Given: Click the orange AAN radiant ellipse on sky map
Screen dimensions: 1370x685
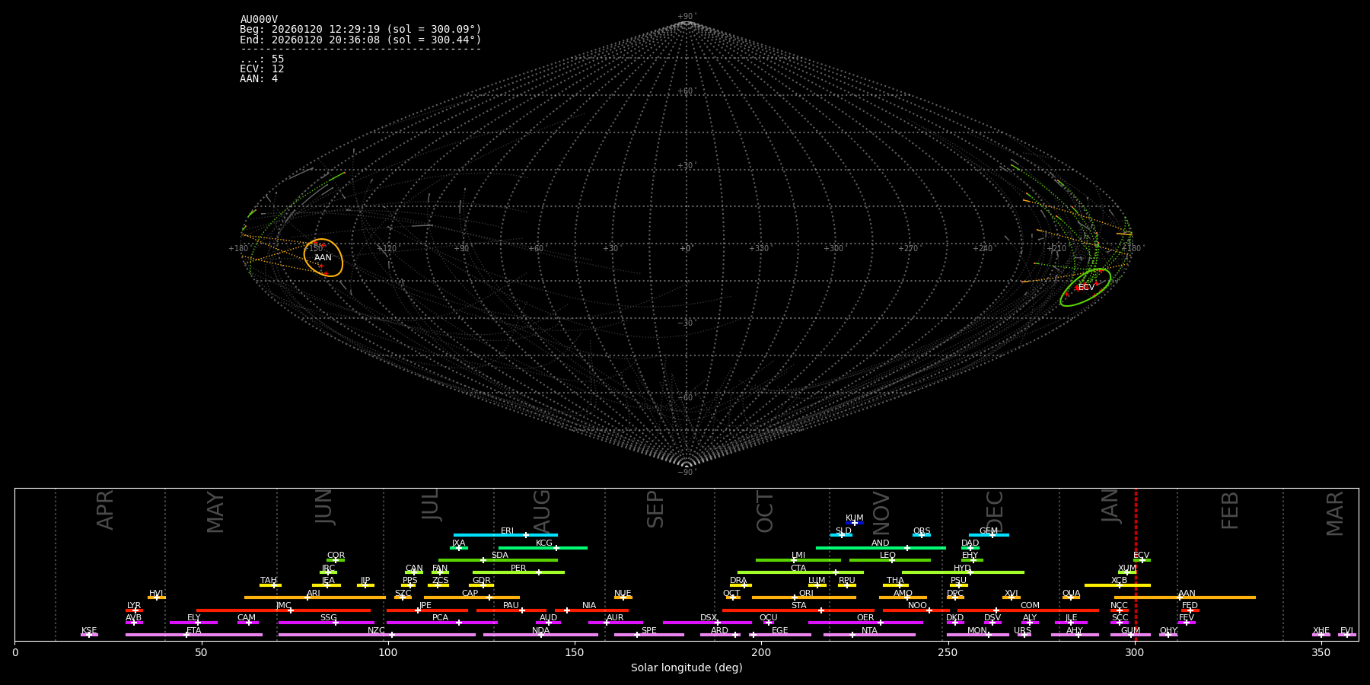Looking at the screenshot, I should 323,257.
